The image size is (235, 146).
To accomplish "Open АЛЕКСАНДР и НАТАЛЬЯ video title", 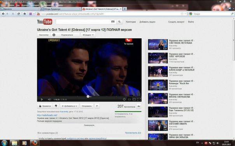I will point(181,69).
